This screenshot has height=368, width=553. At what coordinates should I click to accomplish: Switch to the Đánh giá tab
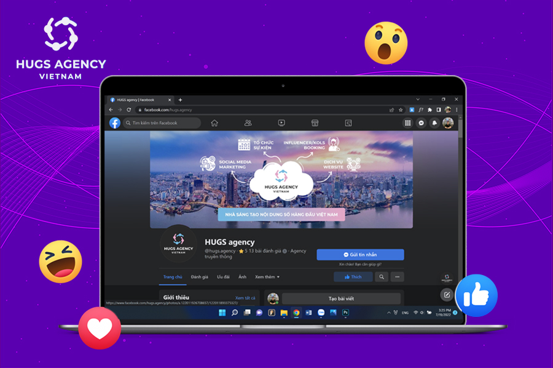coord(200,277)
